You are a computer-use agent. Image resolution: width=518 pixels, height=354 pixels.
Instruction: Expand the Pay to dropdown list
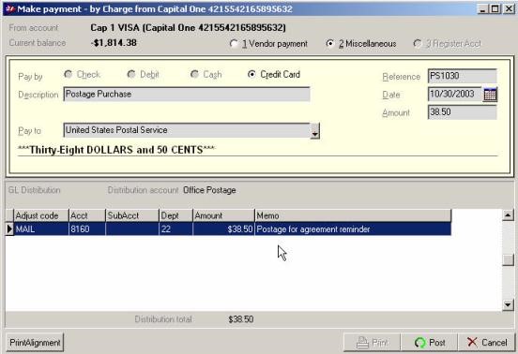(314, 131)
